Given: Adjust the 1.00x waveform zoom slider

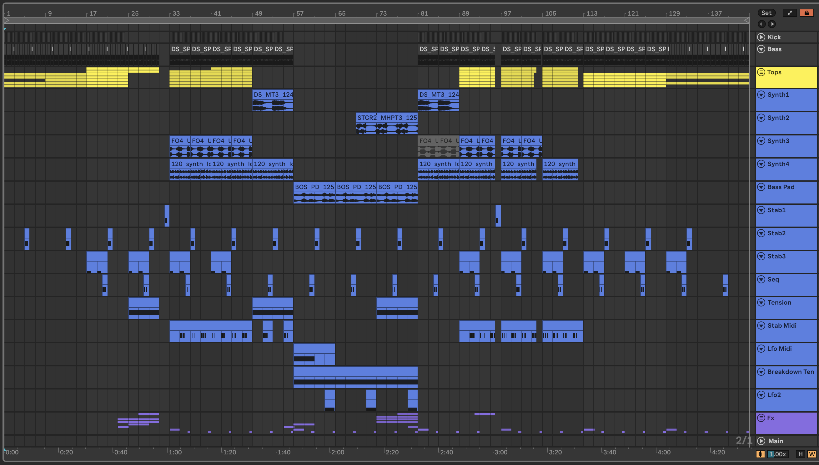Looking at the screenshot, I should (778, 454).
